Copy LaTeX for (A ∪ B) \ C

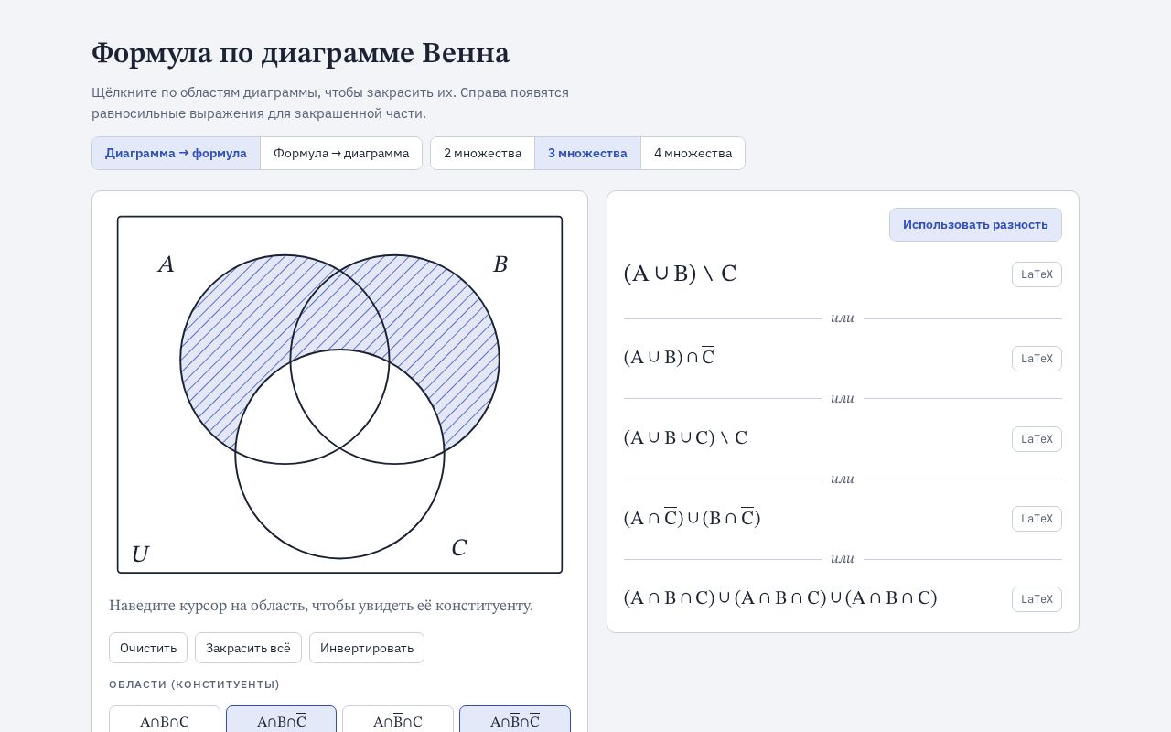click(1037, 274)
